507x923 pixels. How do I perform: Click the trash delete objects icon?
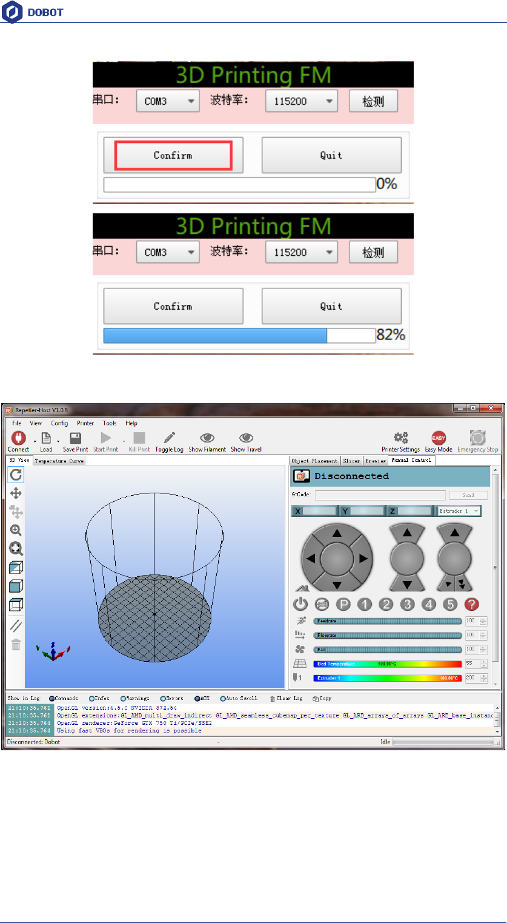(16, 645)
